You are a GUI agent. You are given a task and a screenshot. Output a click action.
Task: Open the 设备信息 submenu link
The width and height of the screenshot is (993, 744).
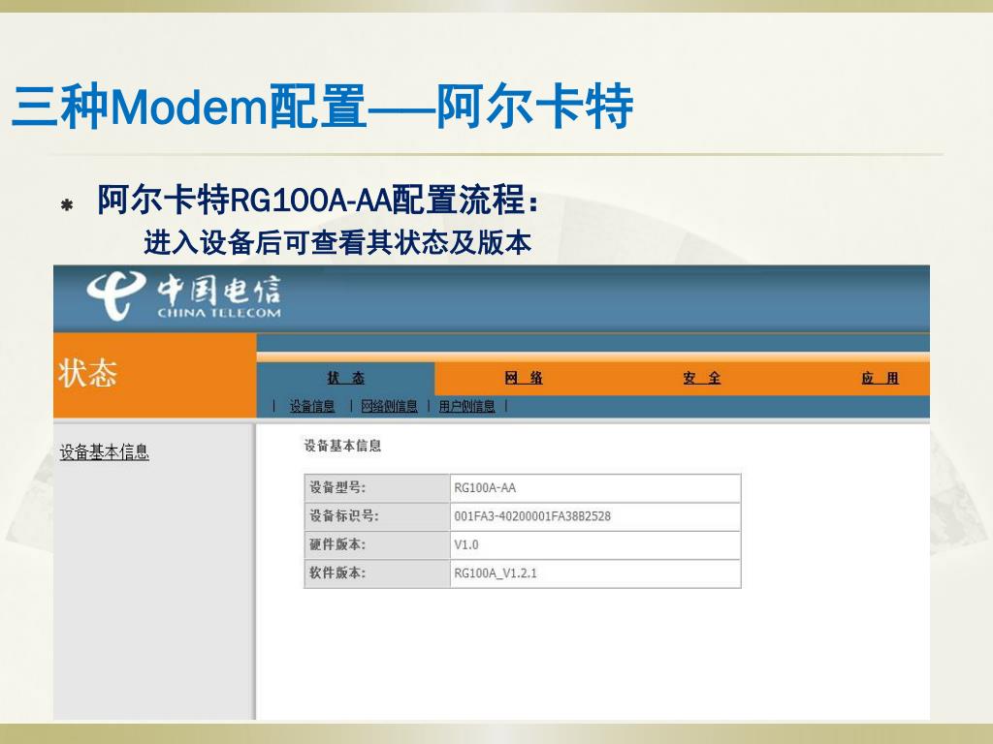click(x=312, y=406)
